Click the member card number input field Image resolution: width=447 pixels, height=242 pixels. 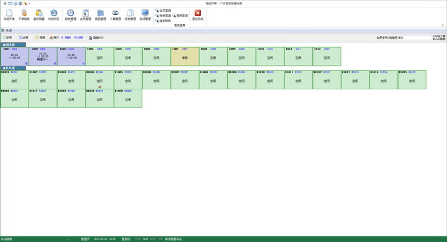click(x=418, y=38)
